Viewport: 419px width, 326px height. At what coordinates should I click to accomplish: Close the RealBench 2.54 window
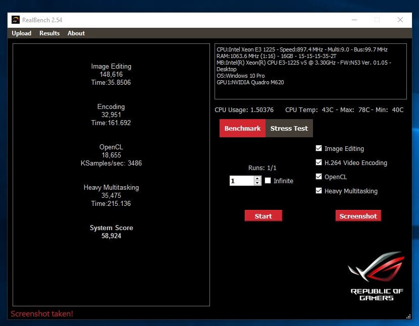tap(400, 20)
